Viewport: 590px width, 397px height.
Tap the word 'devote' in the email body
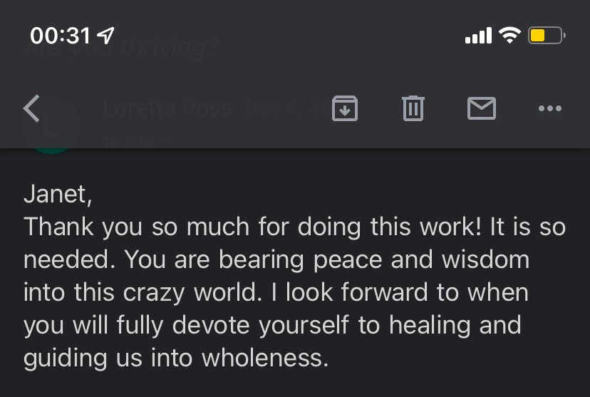211,325
